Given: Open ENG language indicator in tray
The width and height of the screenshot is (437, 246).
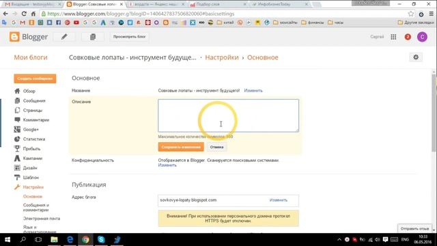Looking at the screenshot, I should pos(405,240).
